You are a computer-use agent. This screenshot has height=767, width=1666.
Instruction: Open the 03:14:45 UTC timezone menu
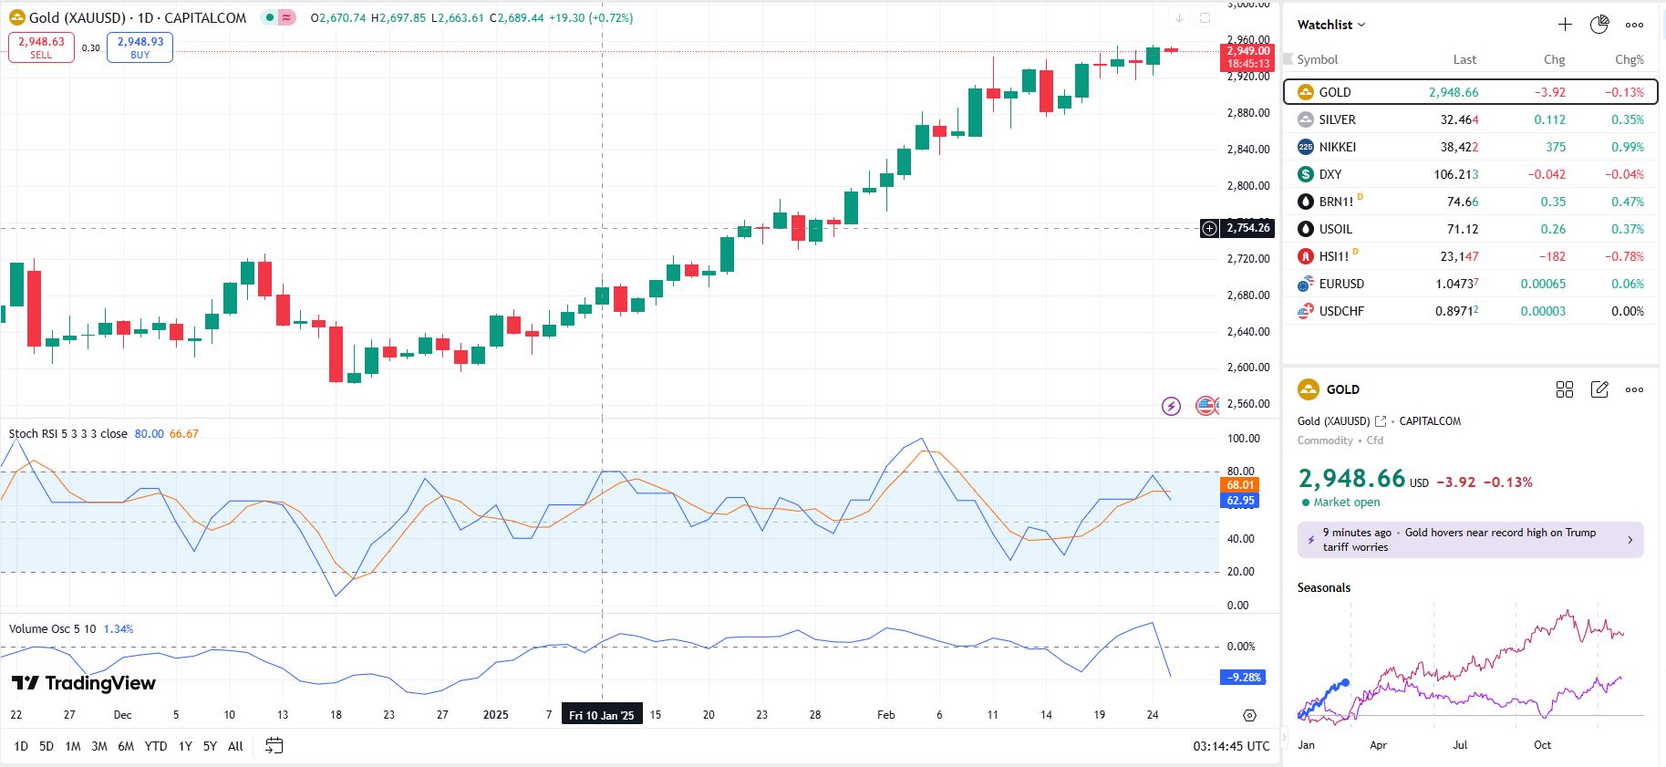pyautogui.click(x=1231, y=746)
